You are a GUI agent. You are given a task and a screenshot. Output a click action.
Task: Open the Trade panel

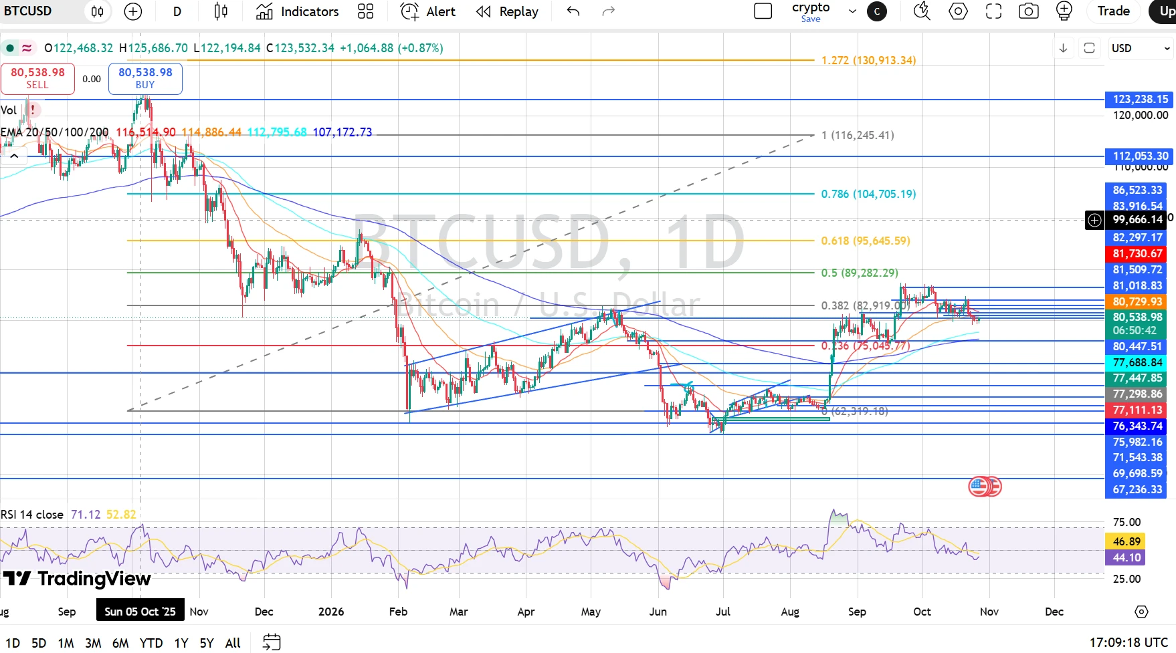(x=1113, y=11)
